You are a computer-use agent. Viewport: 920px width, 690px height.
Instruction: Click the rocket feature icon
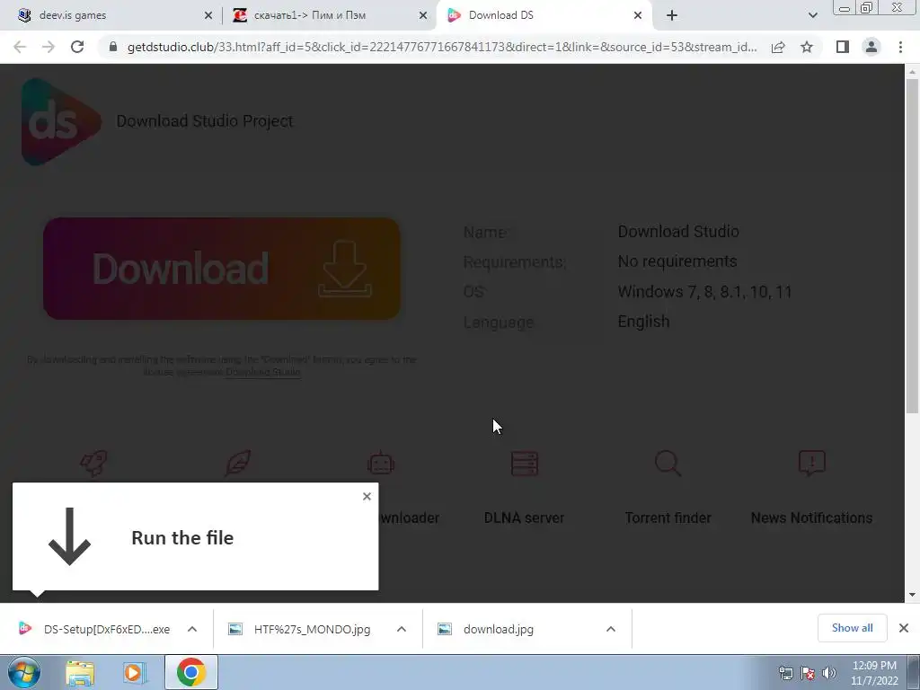pos(93,463)
